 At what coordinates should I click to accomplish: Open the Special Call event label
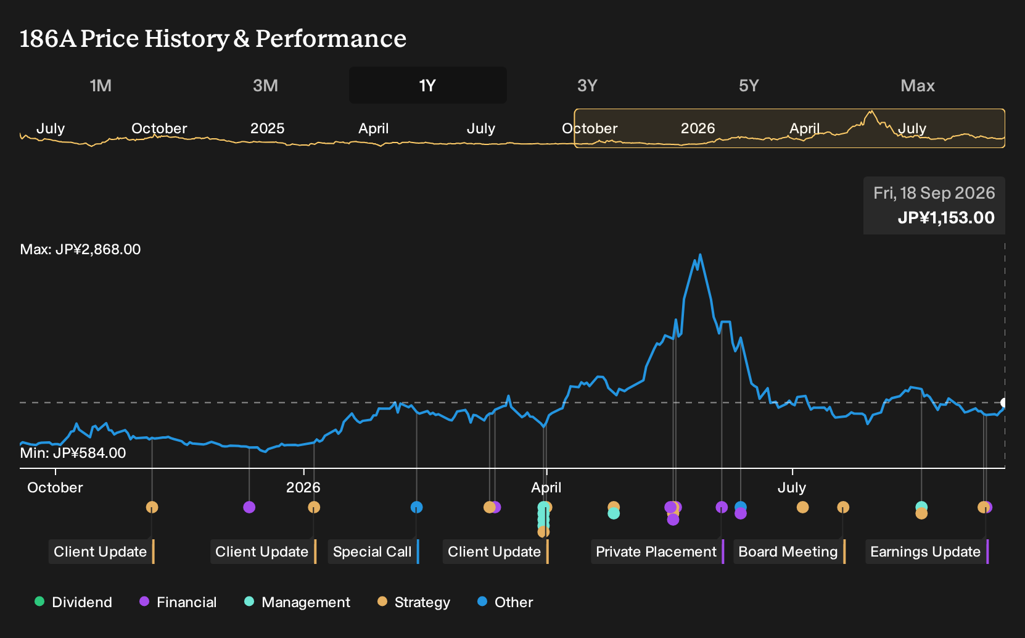pyautogui.click(x=373, y=552)
